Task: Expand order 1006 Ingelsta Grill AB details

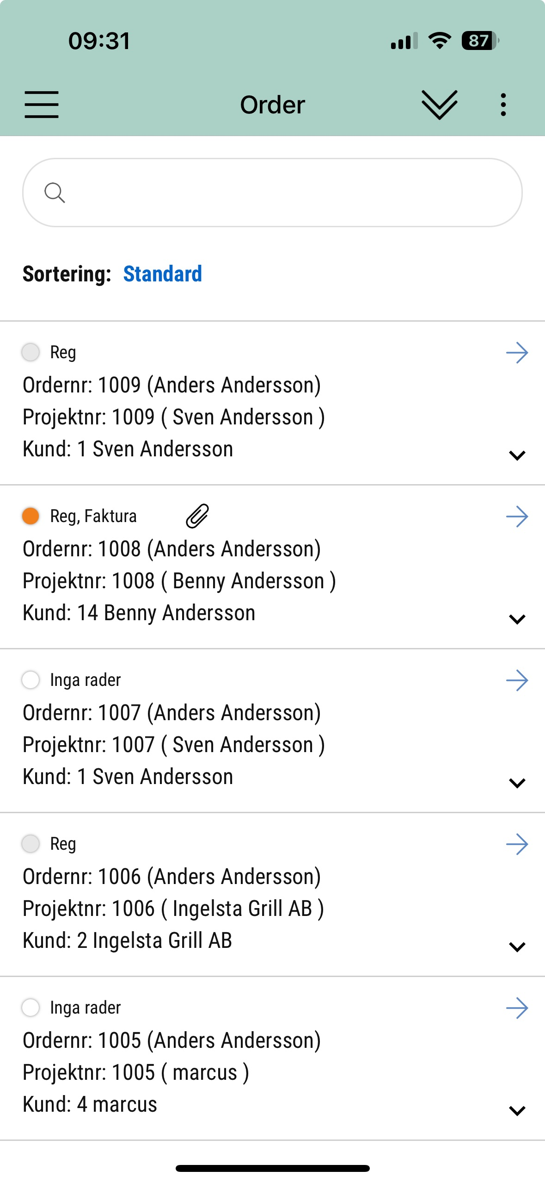Action: click(x=517, y=947)
